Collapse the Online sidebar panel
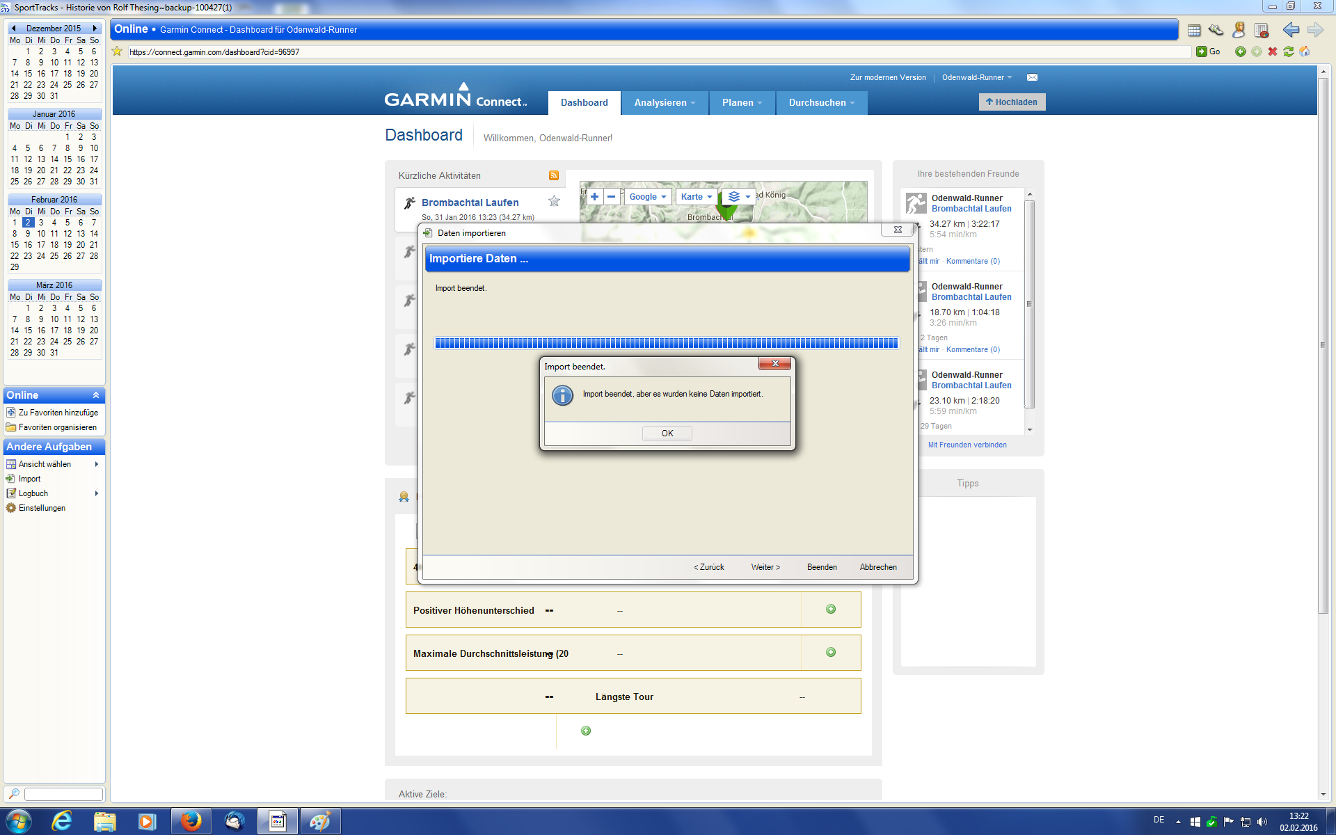The image size is (1336, 835). point(96,395)
